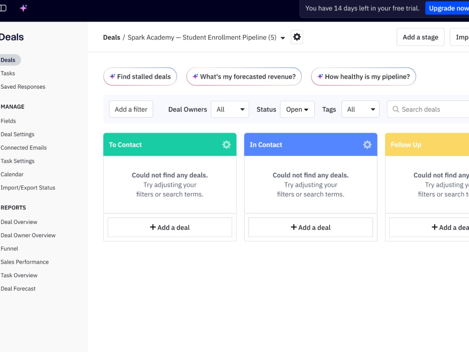Screen dimensions: 469x352
Task: Open the Tags All dropdown
Action: tap(360, 109)
